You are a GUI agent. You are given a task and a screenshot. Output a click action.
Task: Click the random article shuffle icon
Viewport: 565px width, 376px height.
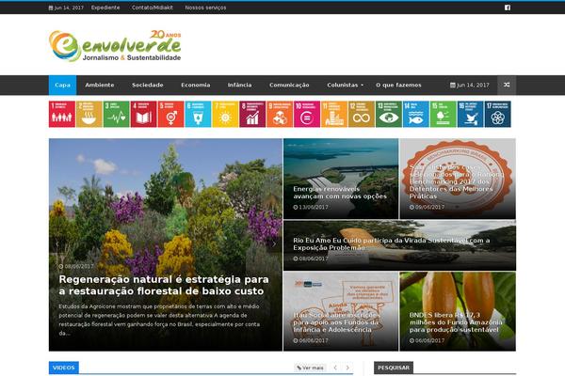(507, 86)
